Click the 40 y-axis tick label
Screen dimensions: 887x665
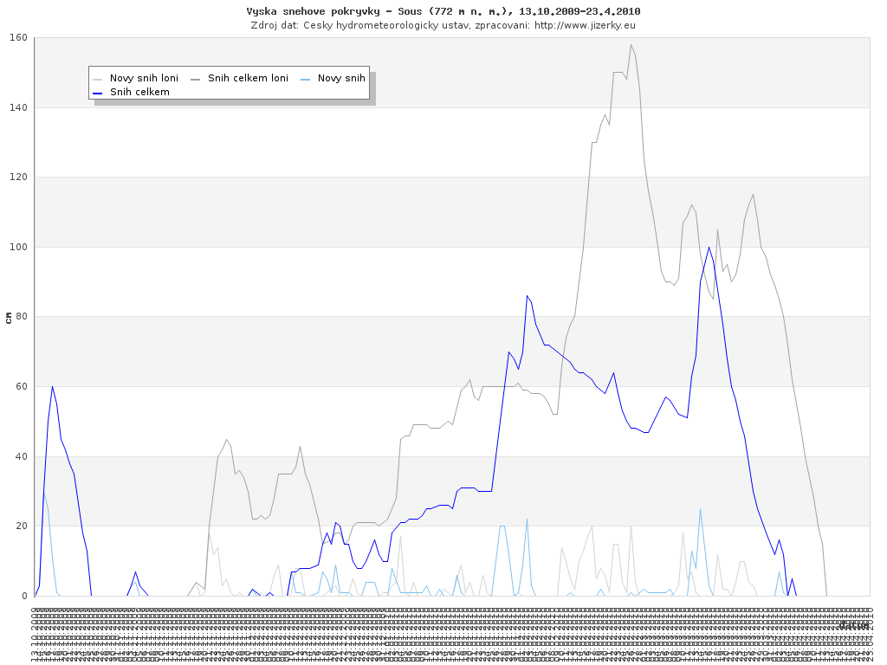point(21,456)
